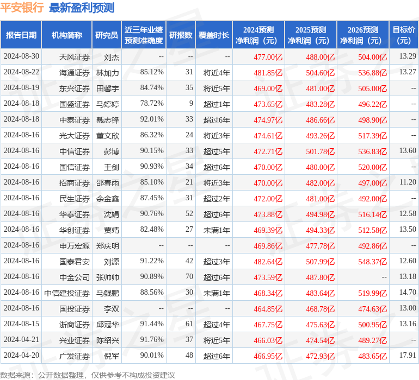Click researcher 余金鑫
Viewport: 419px width, 380px height.
[x=108, y=199]
